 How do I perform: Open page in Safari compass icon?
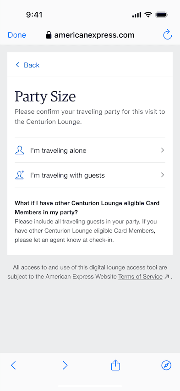(x=166, y=365)
